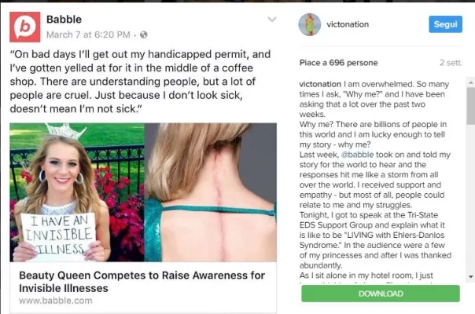The image size is (475, 314).
Task: Click the scrollbar up arrow
Action: tap(470, 82)
